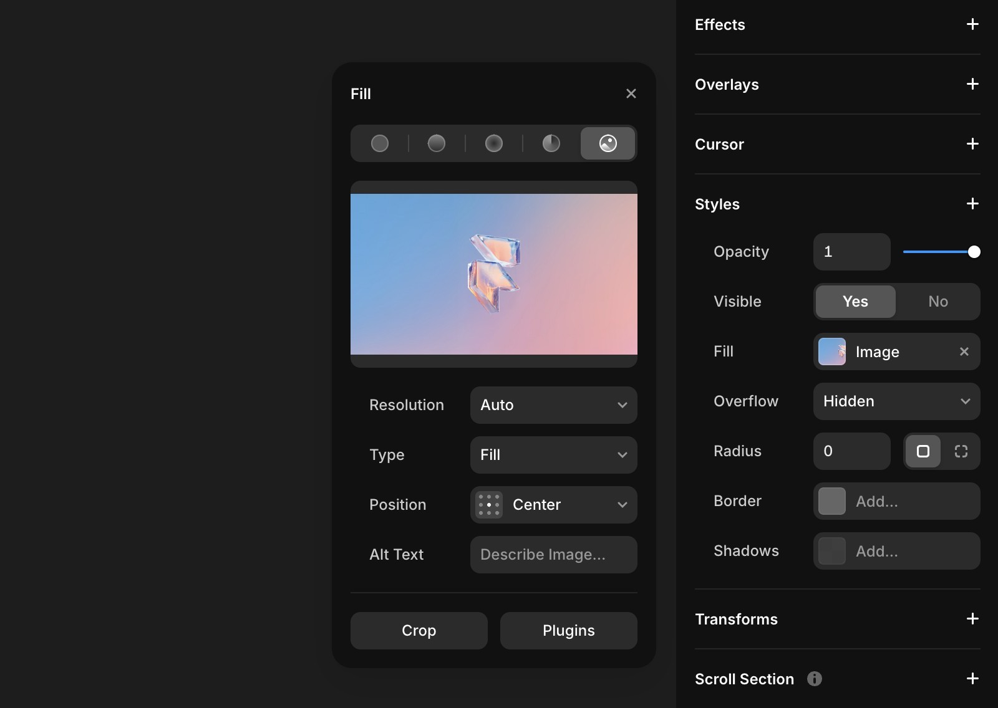Click the Plugins button
Image resolution: width=998 pixels, height=708 pixels.
(569, 631)
